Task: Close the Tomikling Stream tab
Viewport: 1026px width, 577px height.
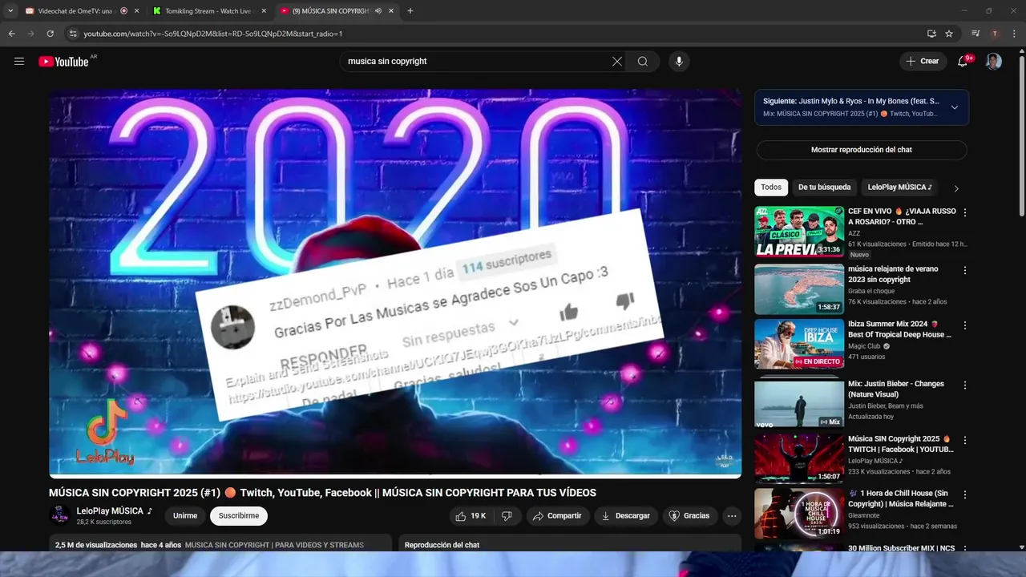Action: 265,11
